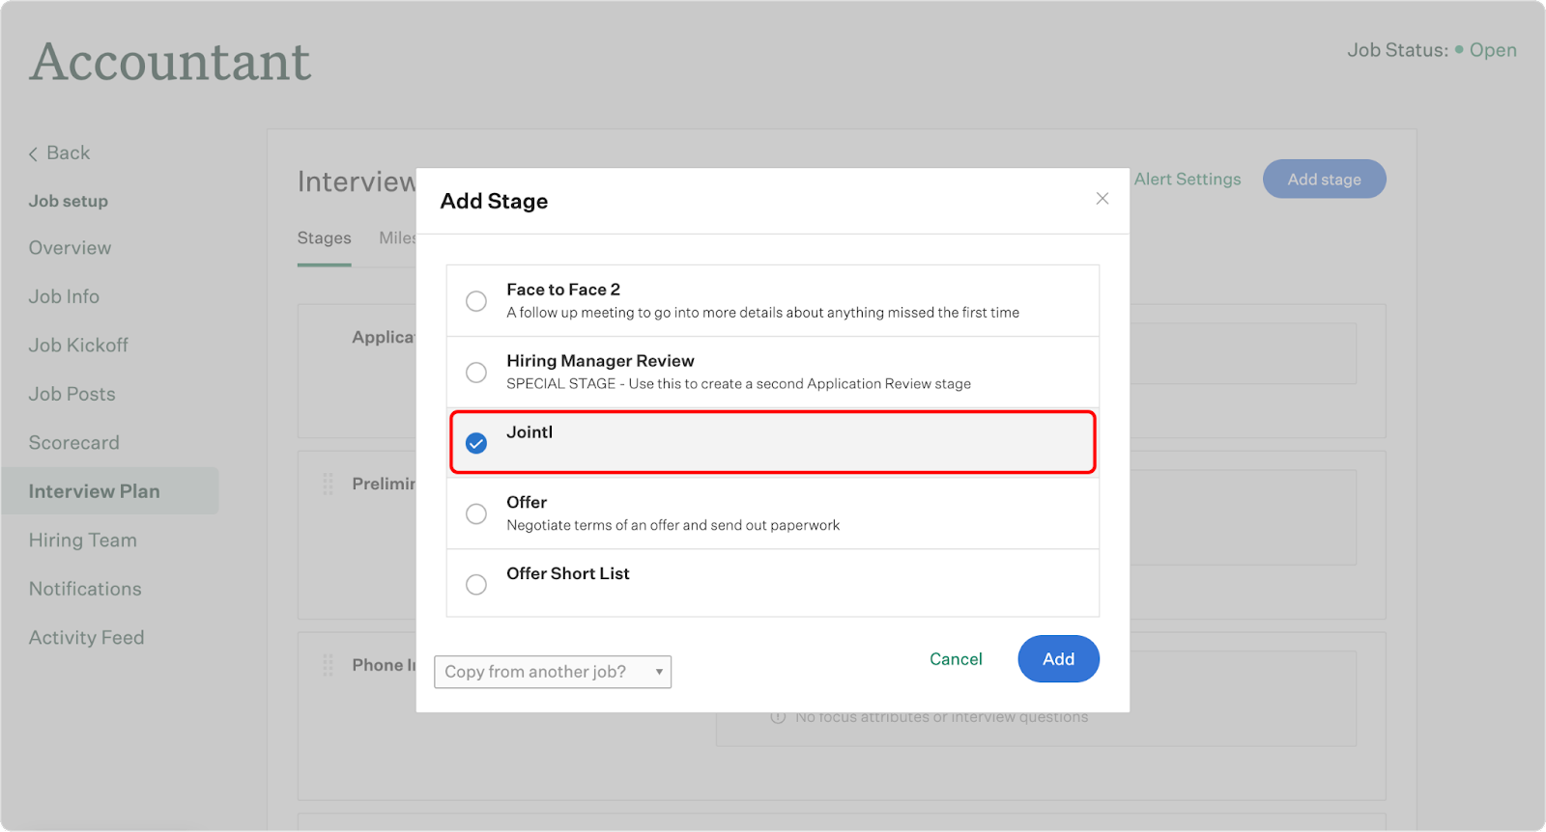Select the Face to Face 2 radio button
The height and width of the screenshot is (832, 1546).
pyautogui.click(x=476, y=301)
